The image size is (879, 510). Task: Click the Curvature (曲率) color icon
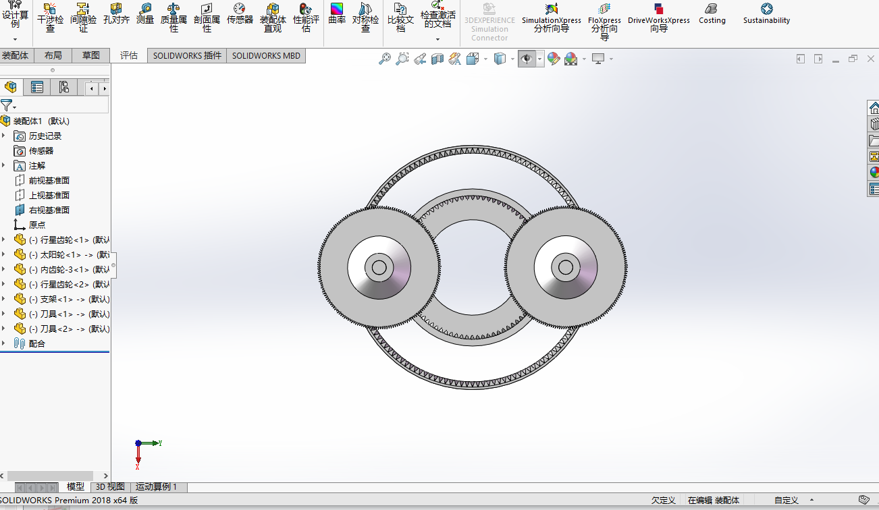pos(337,13)
